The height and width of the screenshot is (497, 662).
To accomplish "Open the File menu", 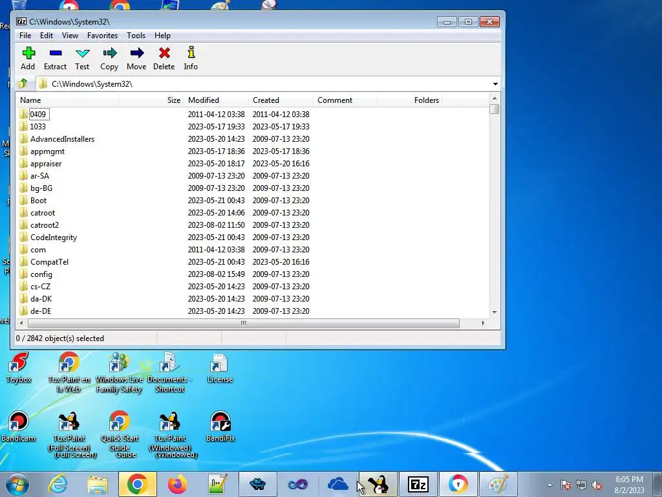I will pyautogui.click(x=25, y=36).
